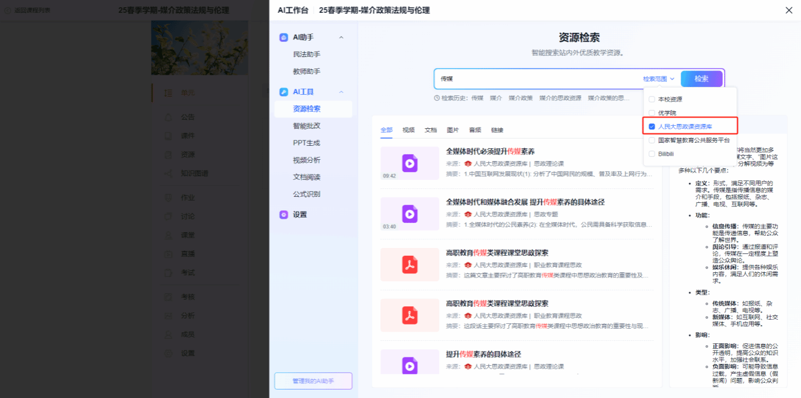Viewport: 801px width, 398px height.
Task: Select PPT生成 in the sidebar
Action: point(306,143)
